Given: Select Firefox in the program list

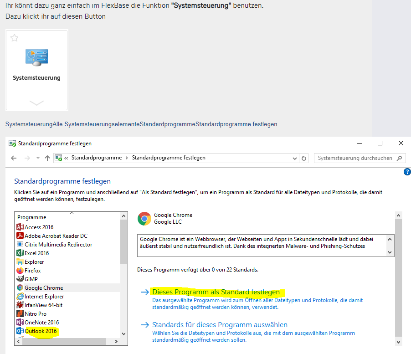Looking at the screenshot, I should (x=32, y=270).
